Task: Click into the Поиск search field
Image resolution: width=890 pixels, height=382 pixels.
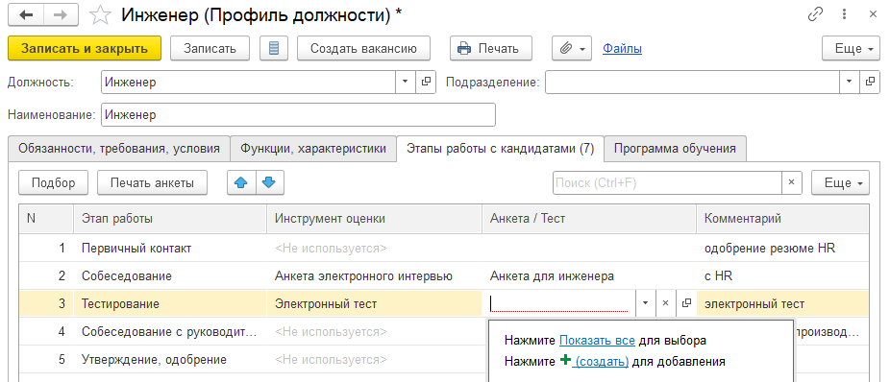Action: 667,182
